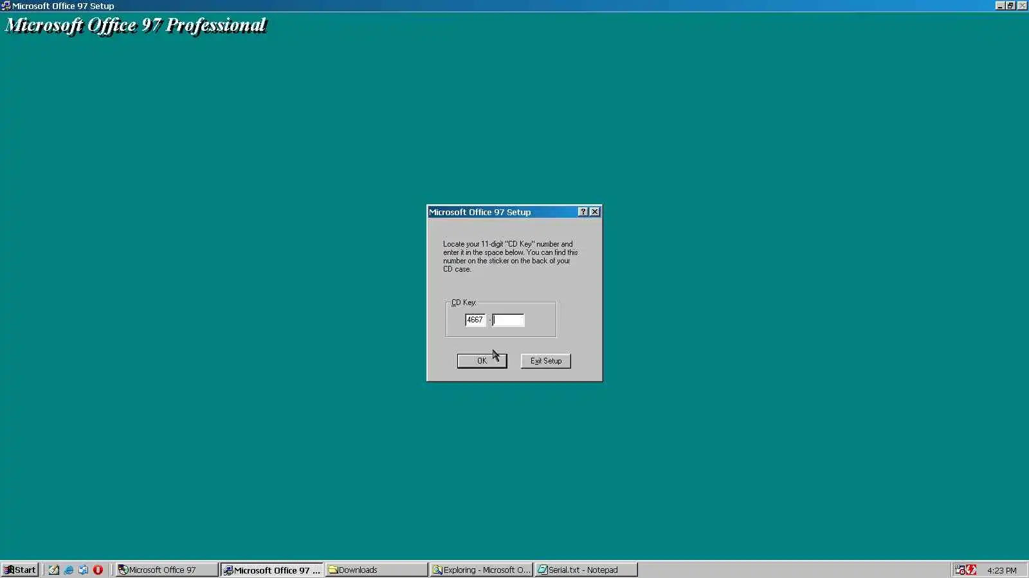1029x578 pixels.
Task: Switch to the Downloads folder window
Action: pos(377,570)
